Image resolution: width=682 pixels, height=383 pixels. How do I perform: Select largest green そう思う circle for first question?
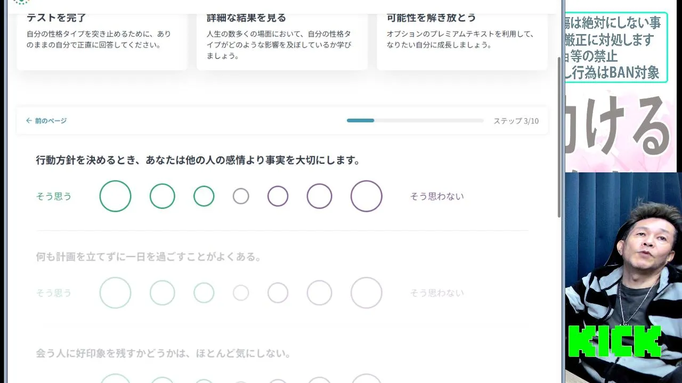pyautogui.click(x=115, y=196)
